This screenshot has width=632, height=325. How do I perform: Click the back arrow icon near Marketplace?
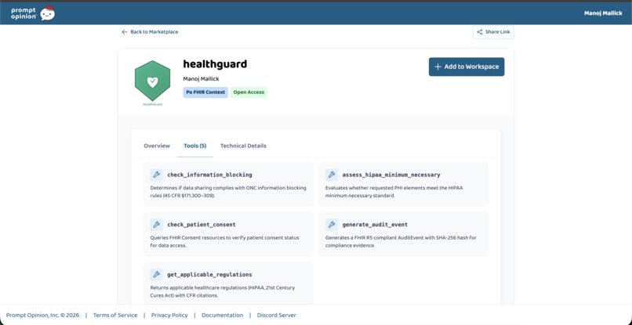124,32
